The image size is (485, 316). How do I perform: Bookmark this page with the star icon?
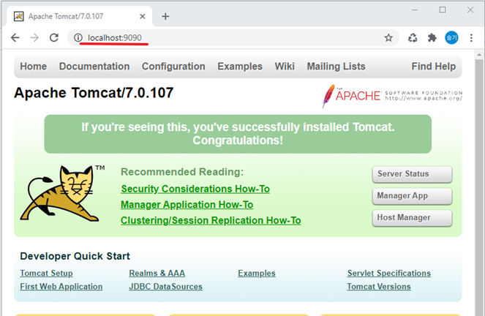pyautogui.click(x=388, y=38)
